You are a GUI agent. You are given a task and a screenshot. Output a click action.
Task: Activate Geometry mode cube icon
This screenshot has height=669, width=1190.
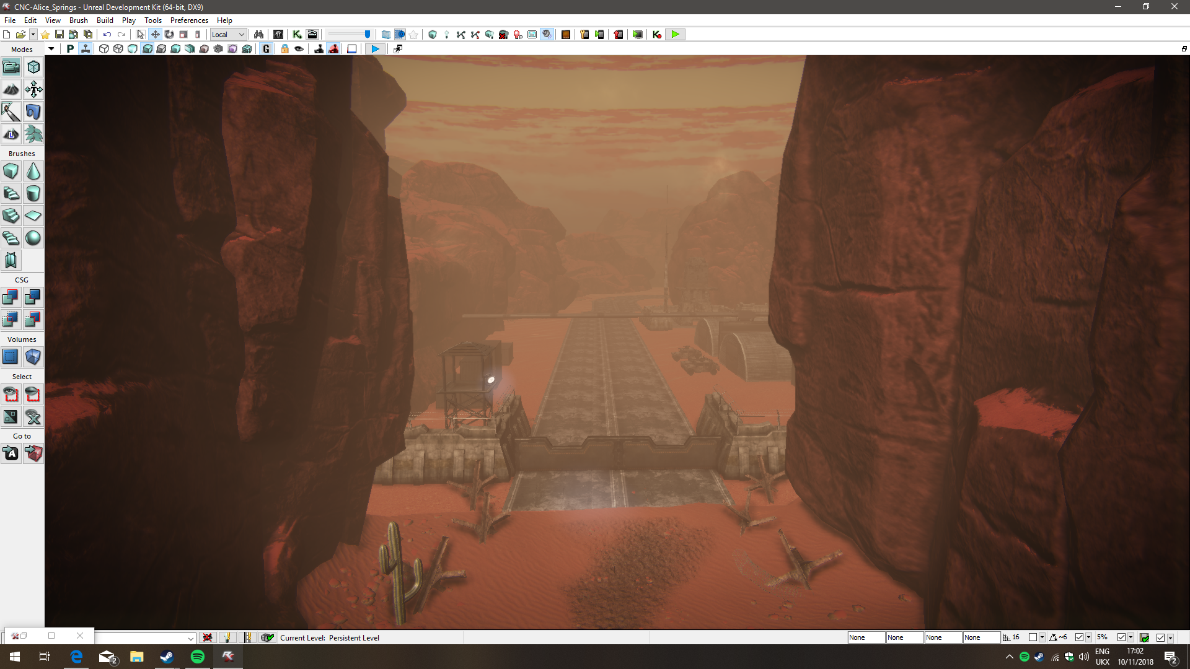tap(33, 67)
